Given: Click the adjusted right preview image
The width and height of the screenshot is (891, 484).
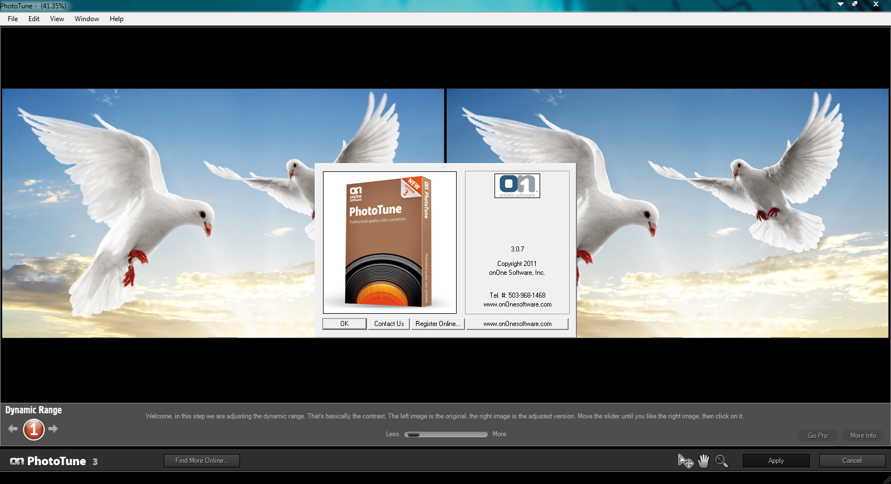Looking at the screenshot, I should pyautogui.click(x=668, y=213).
